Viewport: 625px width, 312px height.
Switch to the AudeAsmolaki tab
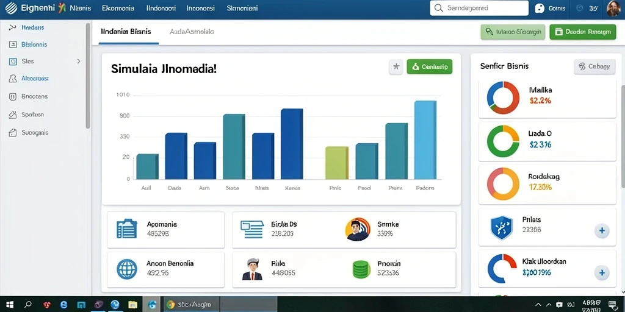tap(192, 32)
